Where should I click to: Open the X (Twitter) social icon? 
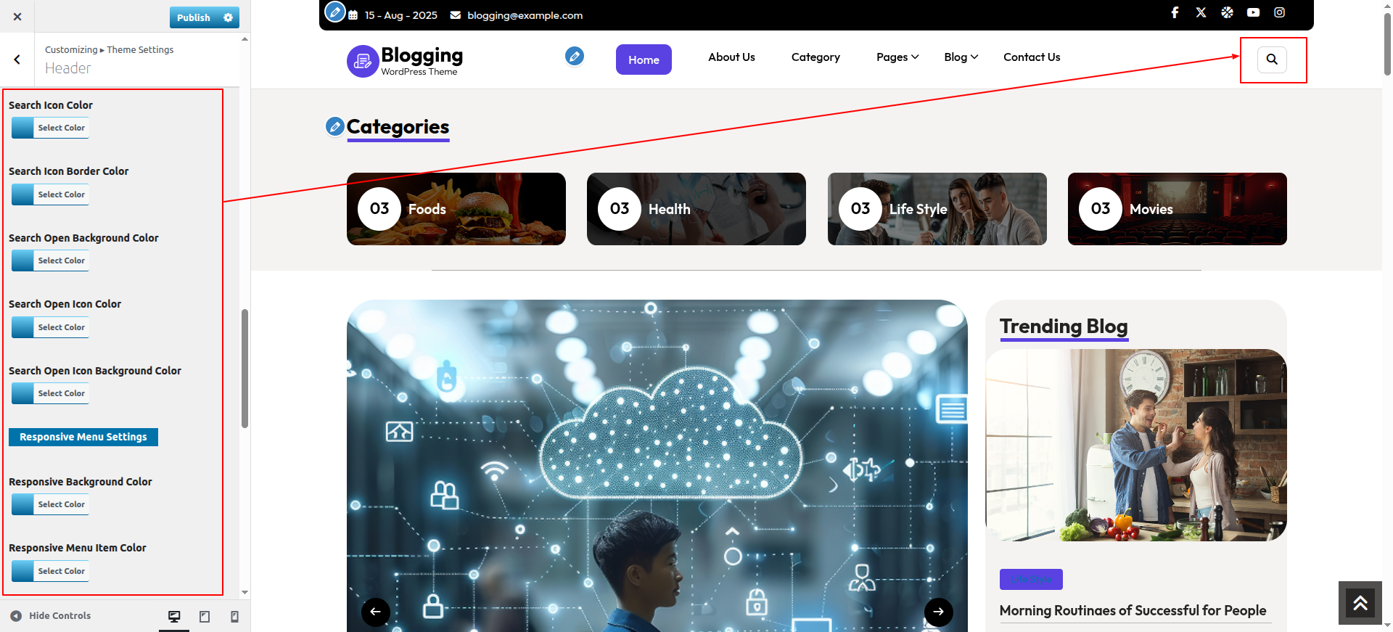(x=1201, y=12)
